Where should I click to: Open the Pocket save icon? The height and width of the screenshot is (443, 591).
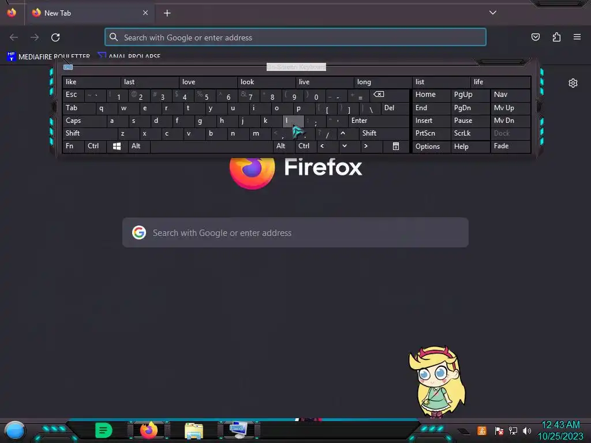point(535,37)
